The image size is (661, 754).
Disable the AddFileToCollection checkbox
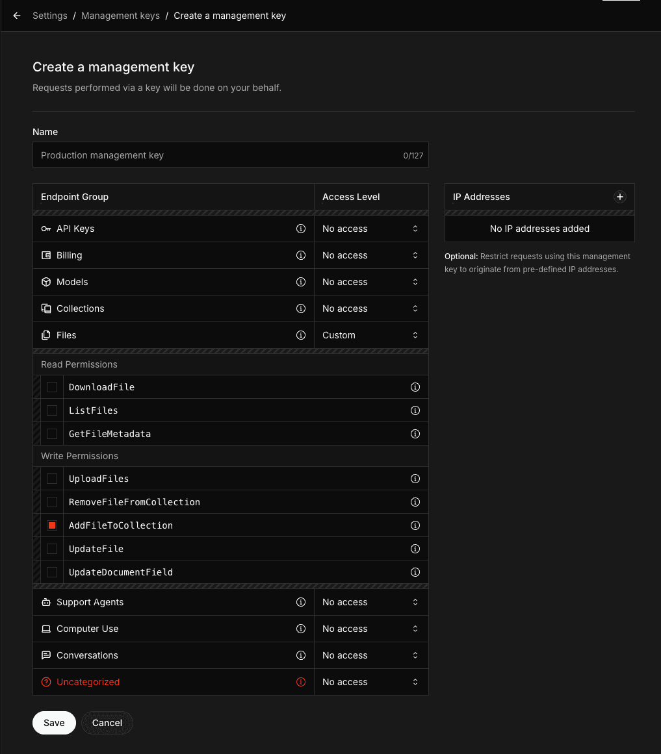52,525
